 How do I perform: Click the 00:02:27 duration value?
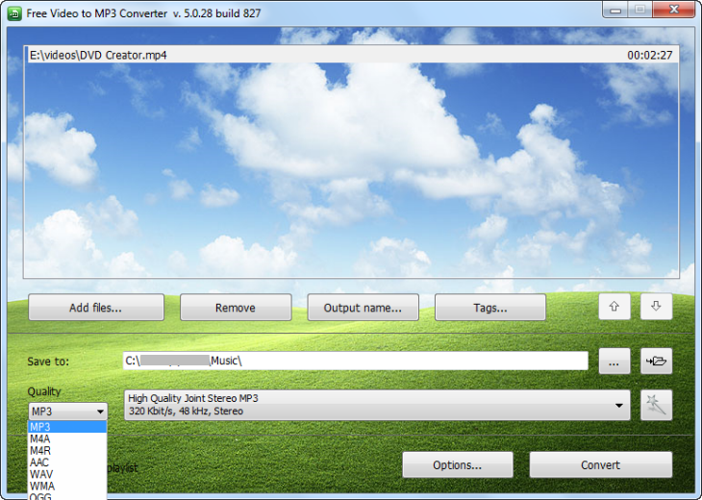(650, 55)
